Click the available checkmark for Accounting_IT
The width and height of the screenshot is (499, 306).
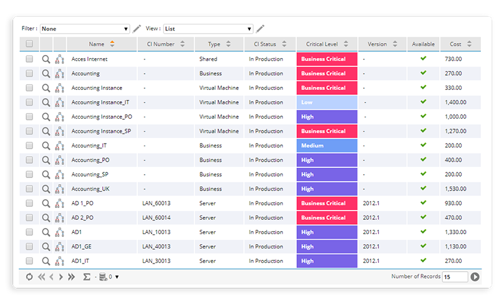pyautogui.click(x=424, y=145)
